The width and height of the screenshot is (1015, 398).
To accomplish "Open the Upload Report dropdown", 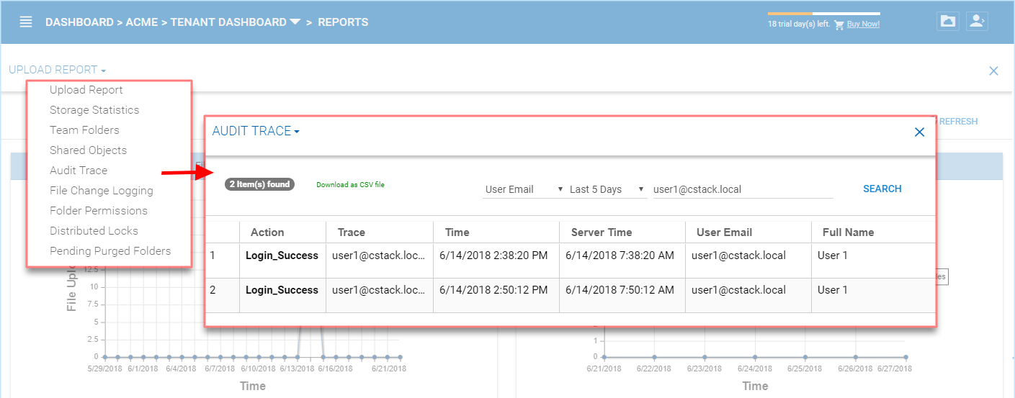I will (x=58, y=70).
